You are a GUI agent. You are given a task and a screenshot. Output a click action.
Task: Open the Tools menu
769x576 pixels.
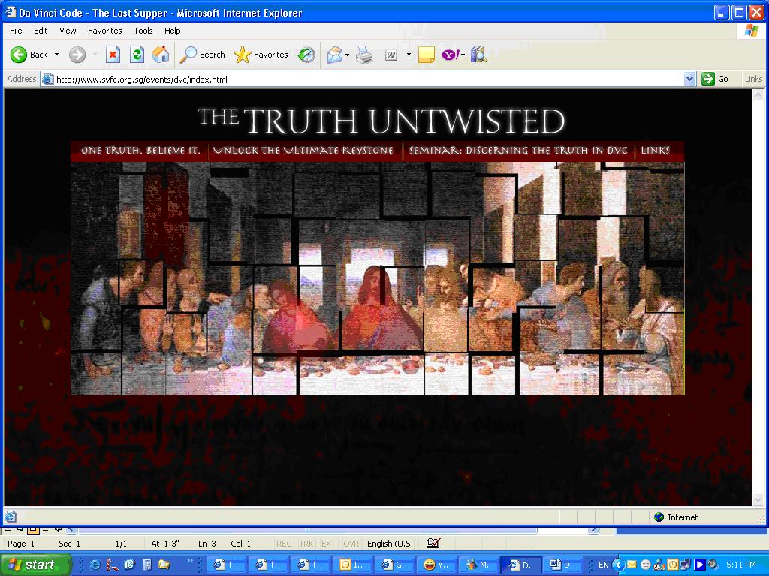click(143, 30)
